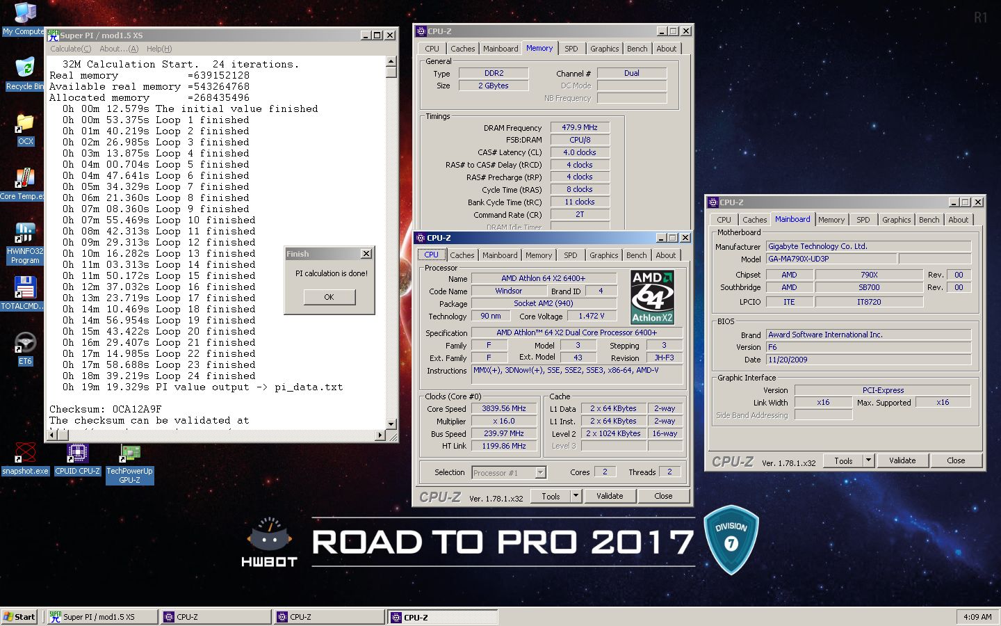The height and width of the screenshot is (626, 1001).
Task: Click the DDR2 memory type field
Action: coord(494,73)
